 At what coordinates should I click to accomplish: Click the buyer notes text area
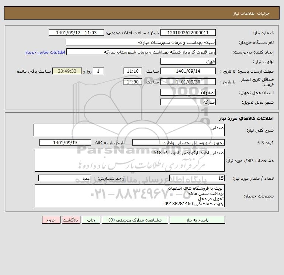coord(129,196)
